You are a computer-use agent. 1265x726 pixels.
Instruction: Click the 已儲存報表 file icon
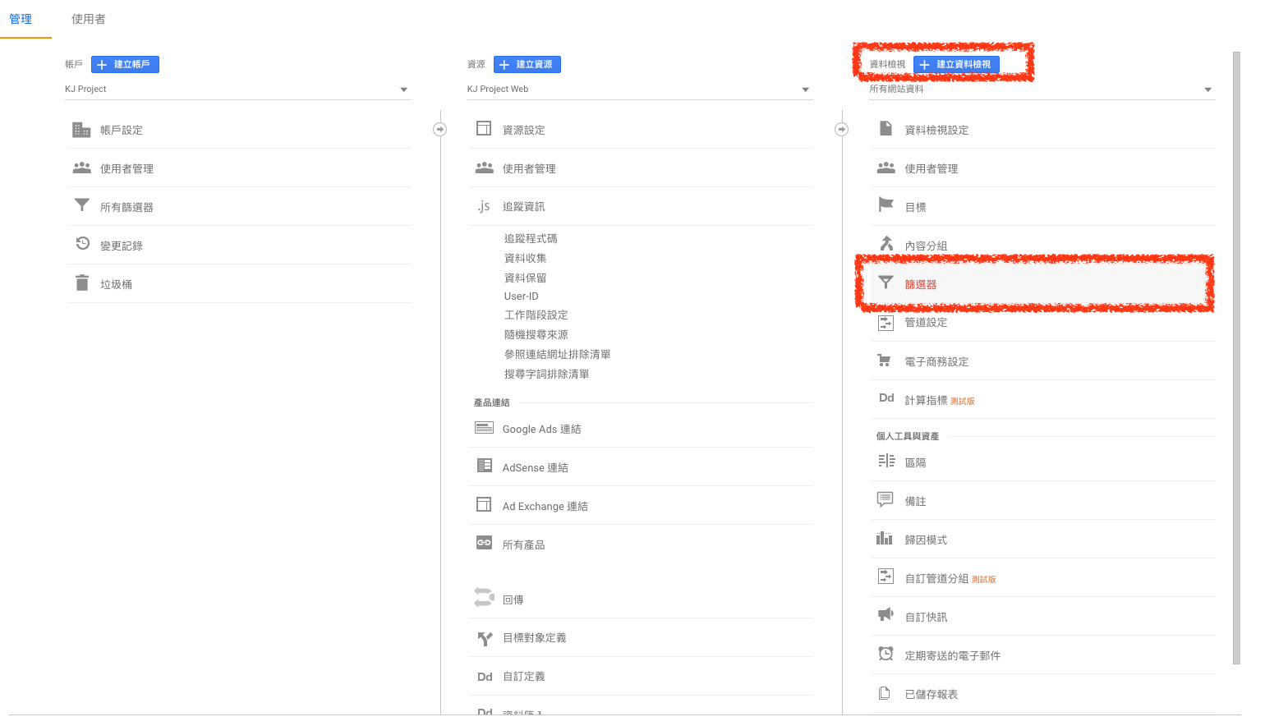[885, 693]
